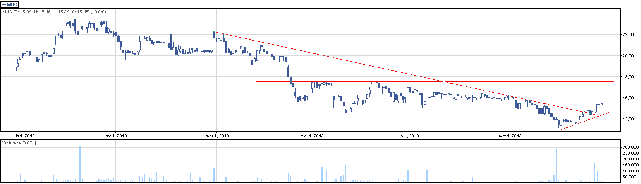The image size is (641, 184).
Task: Click the 50 000 volume axis label
Action: tap(629, 177)
